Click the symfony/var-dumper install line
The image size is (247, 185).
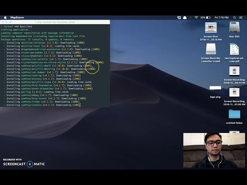pos(44,72)
